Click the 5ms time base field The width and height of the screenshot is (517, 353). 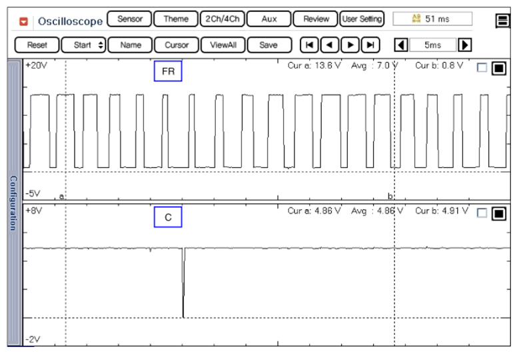pos(433,45)
